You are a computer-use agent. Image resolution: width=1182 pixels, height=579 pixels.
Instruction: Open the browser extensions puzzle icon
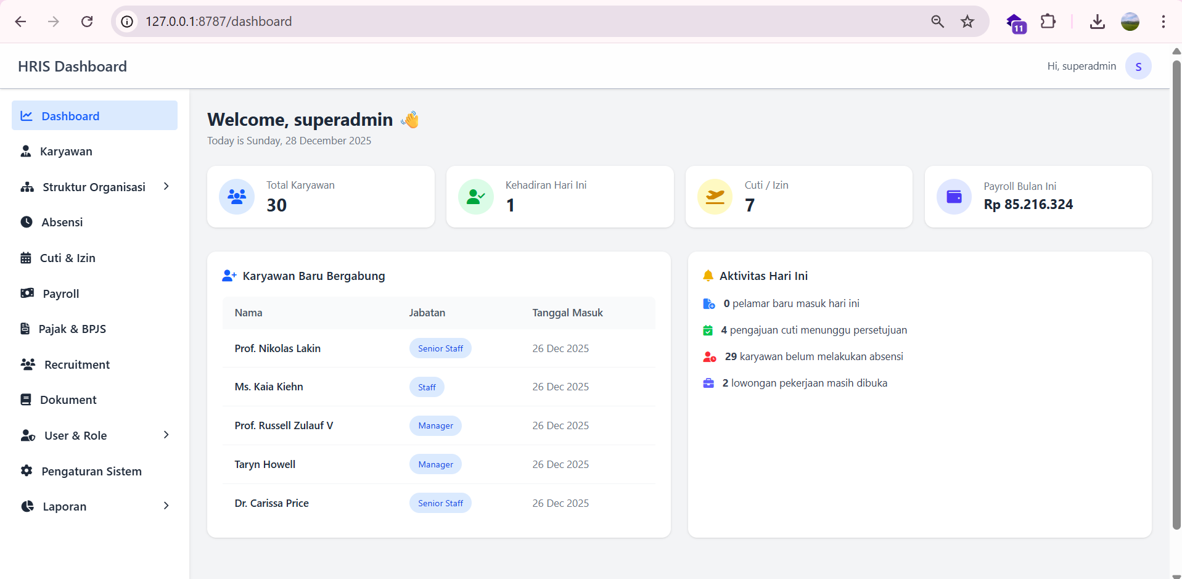coord(1048,22)
